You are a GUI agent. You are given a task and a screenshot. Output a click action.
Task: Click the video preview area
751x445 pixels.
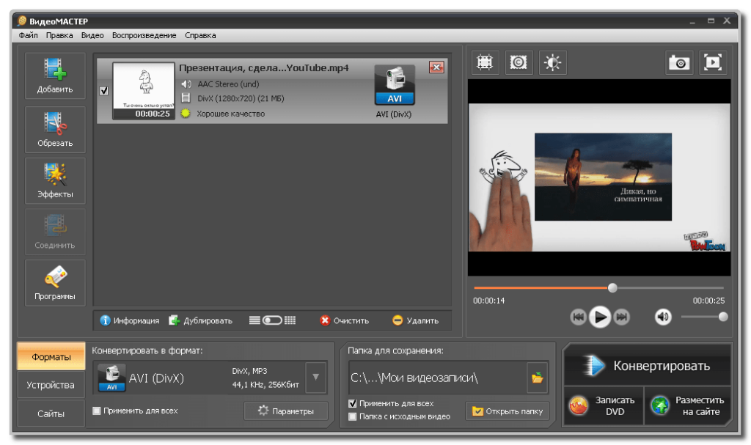[599, 177]
